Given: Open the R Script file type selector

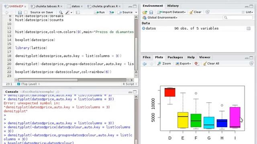Looking at the screenshot, I should click(x=130, y=84).
